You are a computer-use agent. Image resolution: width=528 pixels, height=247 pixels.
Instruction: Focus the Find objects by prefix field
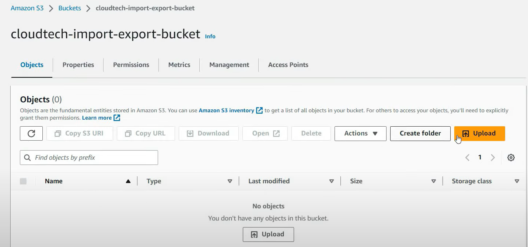point(89,158)
